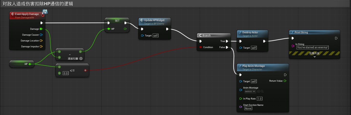Click the Branch node's red Condition pin
This screenshot has height=115, width=351.
coord(200,47)
